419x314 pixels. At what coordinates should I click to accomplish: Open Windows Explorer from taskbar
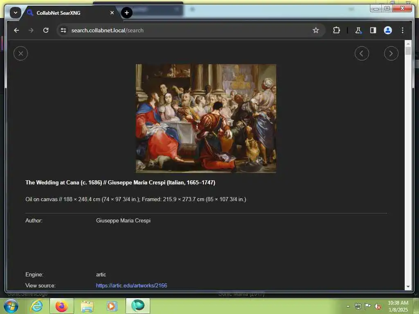(87, 306)
